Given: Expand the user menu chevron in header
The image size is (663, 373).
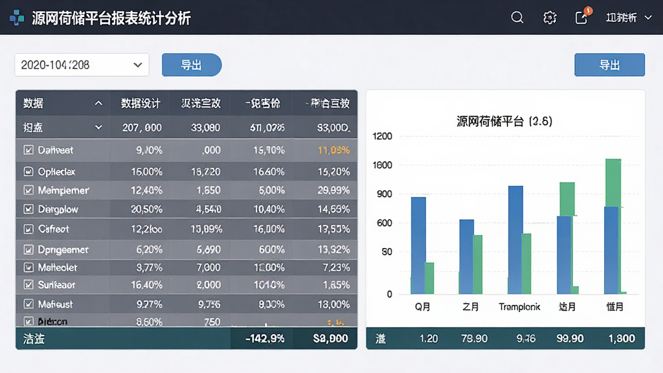Looking at the screenshot, I should coord(647,17).
